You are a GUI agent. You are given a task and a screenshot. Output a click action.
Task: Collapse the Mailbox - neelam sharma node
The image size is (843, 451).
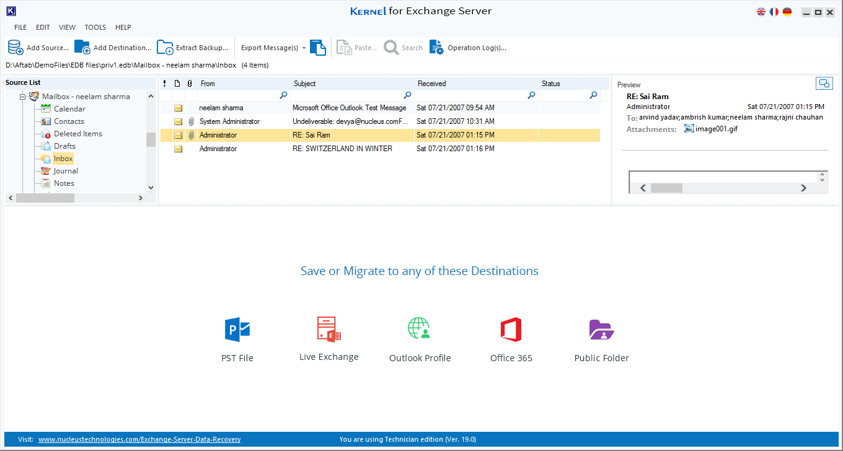23,97
